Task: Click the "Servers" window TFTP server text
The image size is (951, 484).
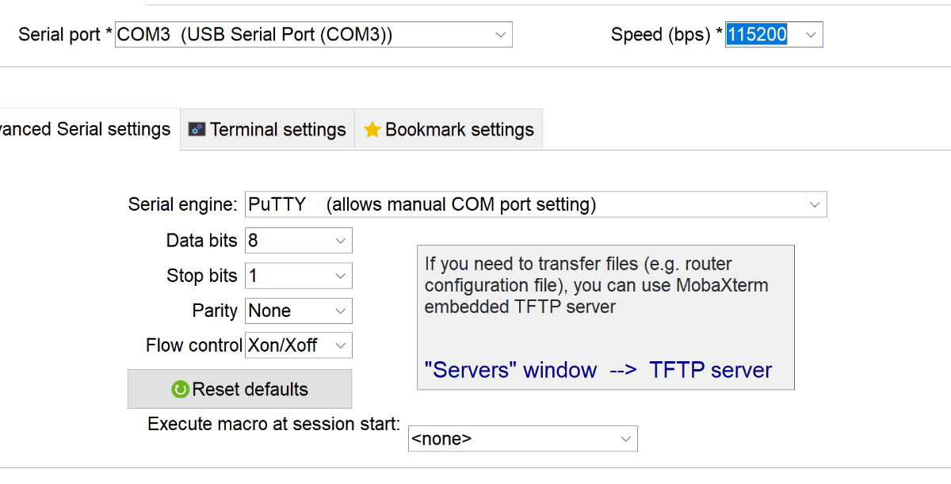Action: pos(598,370)
